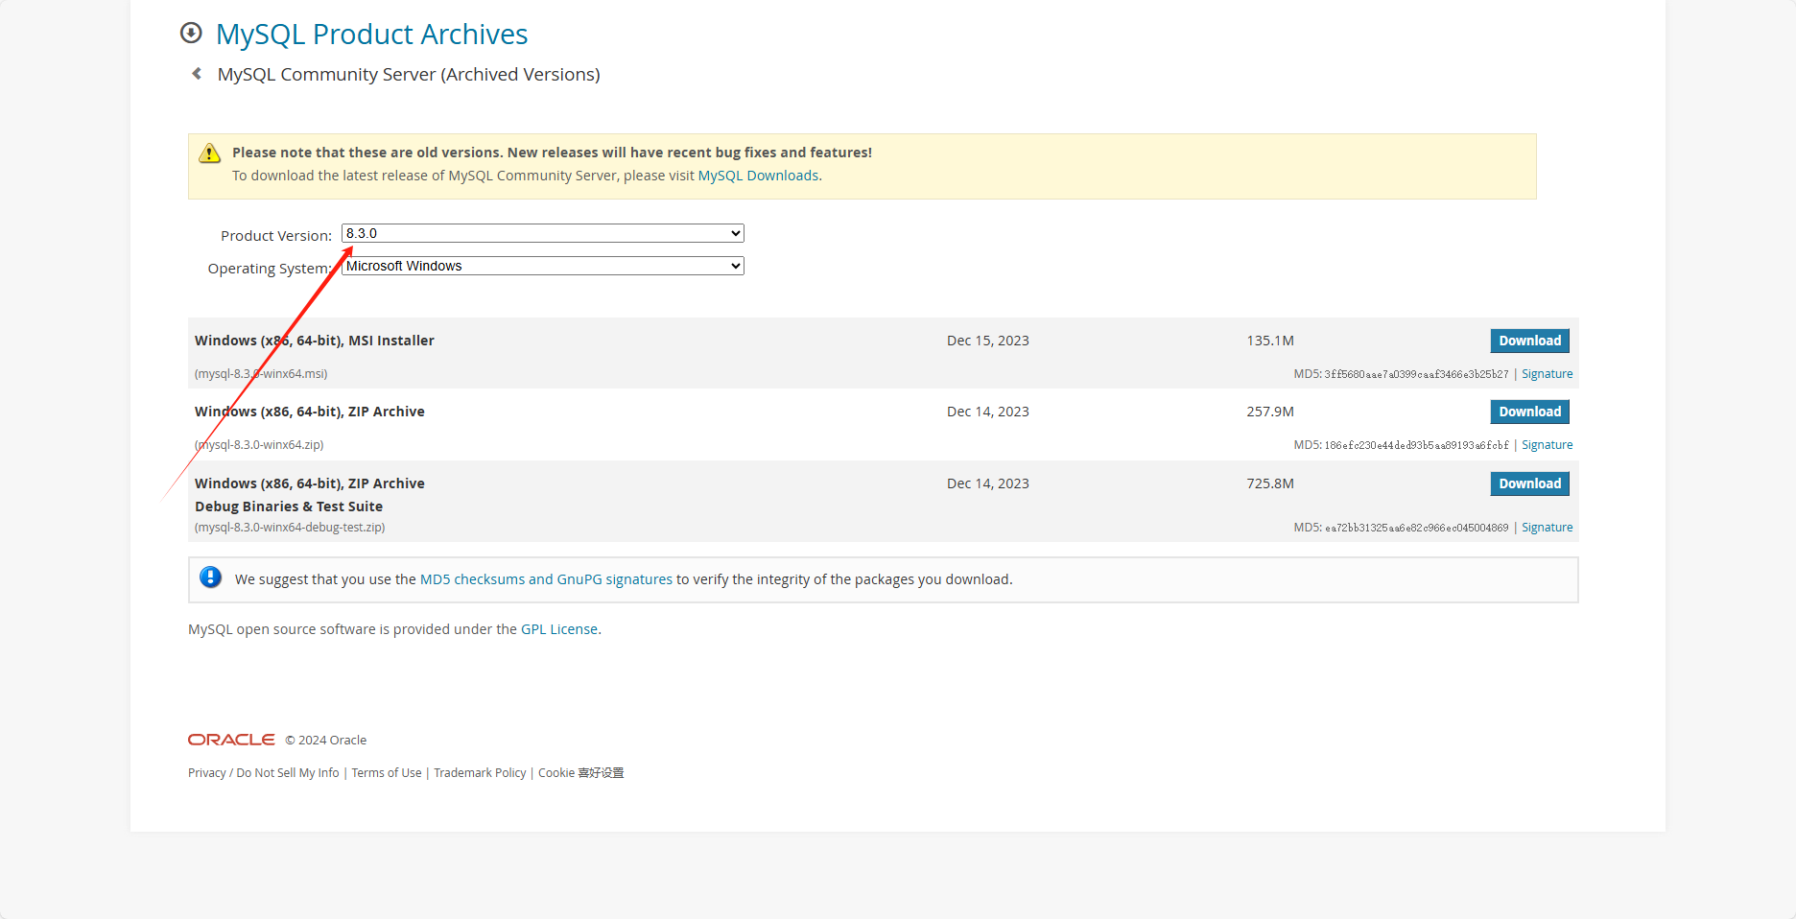Open Signature link for MSI Installer
The image size is (1796, 919).
click(1547, 374)
